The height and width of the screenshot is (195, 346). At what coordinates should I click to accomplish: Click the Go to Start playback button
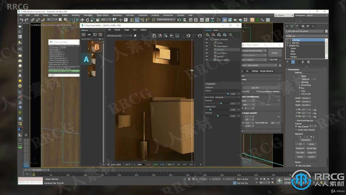(x=257, y=179)
